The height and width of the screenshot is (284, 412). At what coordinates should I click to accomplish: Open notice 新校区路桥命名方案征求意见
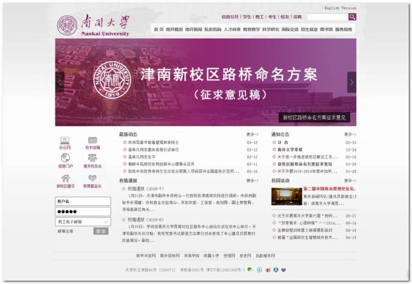[x=304, y=164]
